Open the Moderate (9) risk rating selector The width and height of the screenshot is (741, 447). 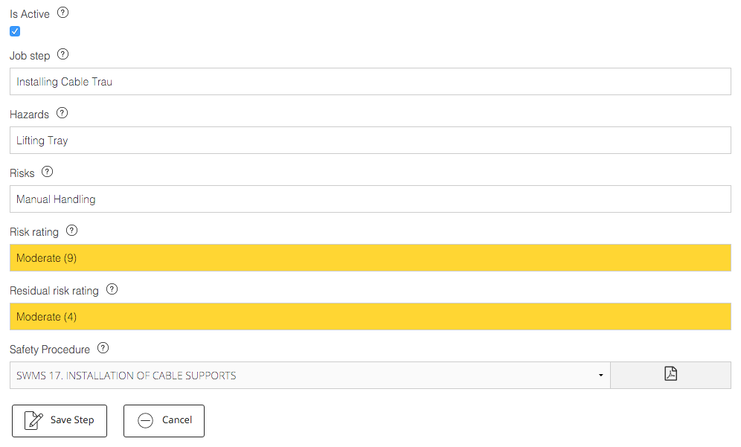(370, 258)
